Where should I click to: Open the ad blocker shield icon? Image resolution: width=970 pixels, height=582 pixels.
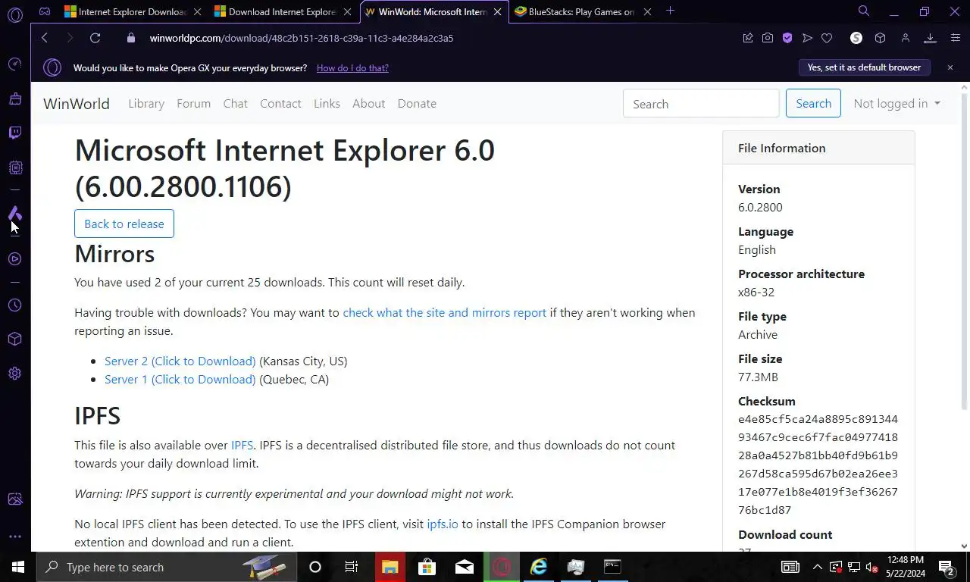click(x=787, y=38)
